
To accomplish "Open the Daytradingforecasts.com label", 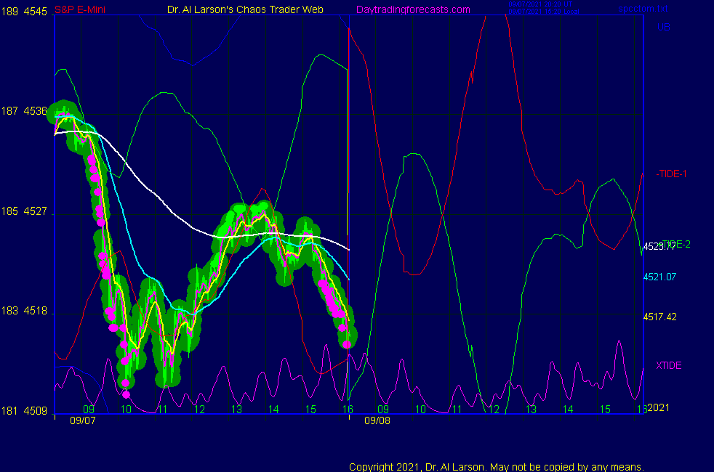I will click(x=413, y=9).
